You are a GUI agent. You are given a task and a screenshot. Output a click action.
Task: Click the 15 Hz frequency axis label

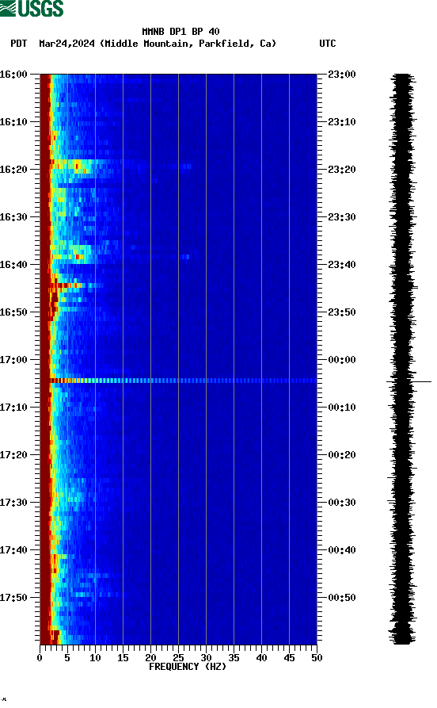[x=123, y=658]
